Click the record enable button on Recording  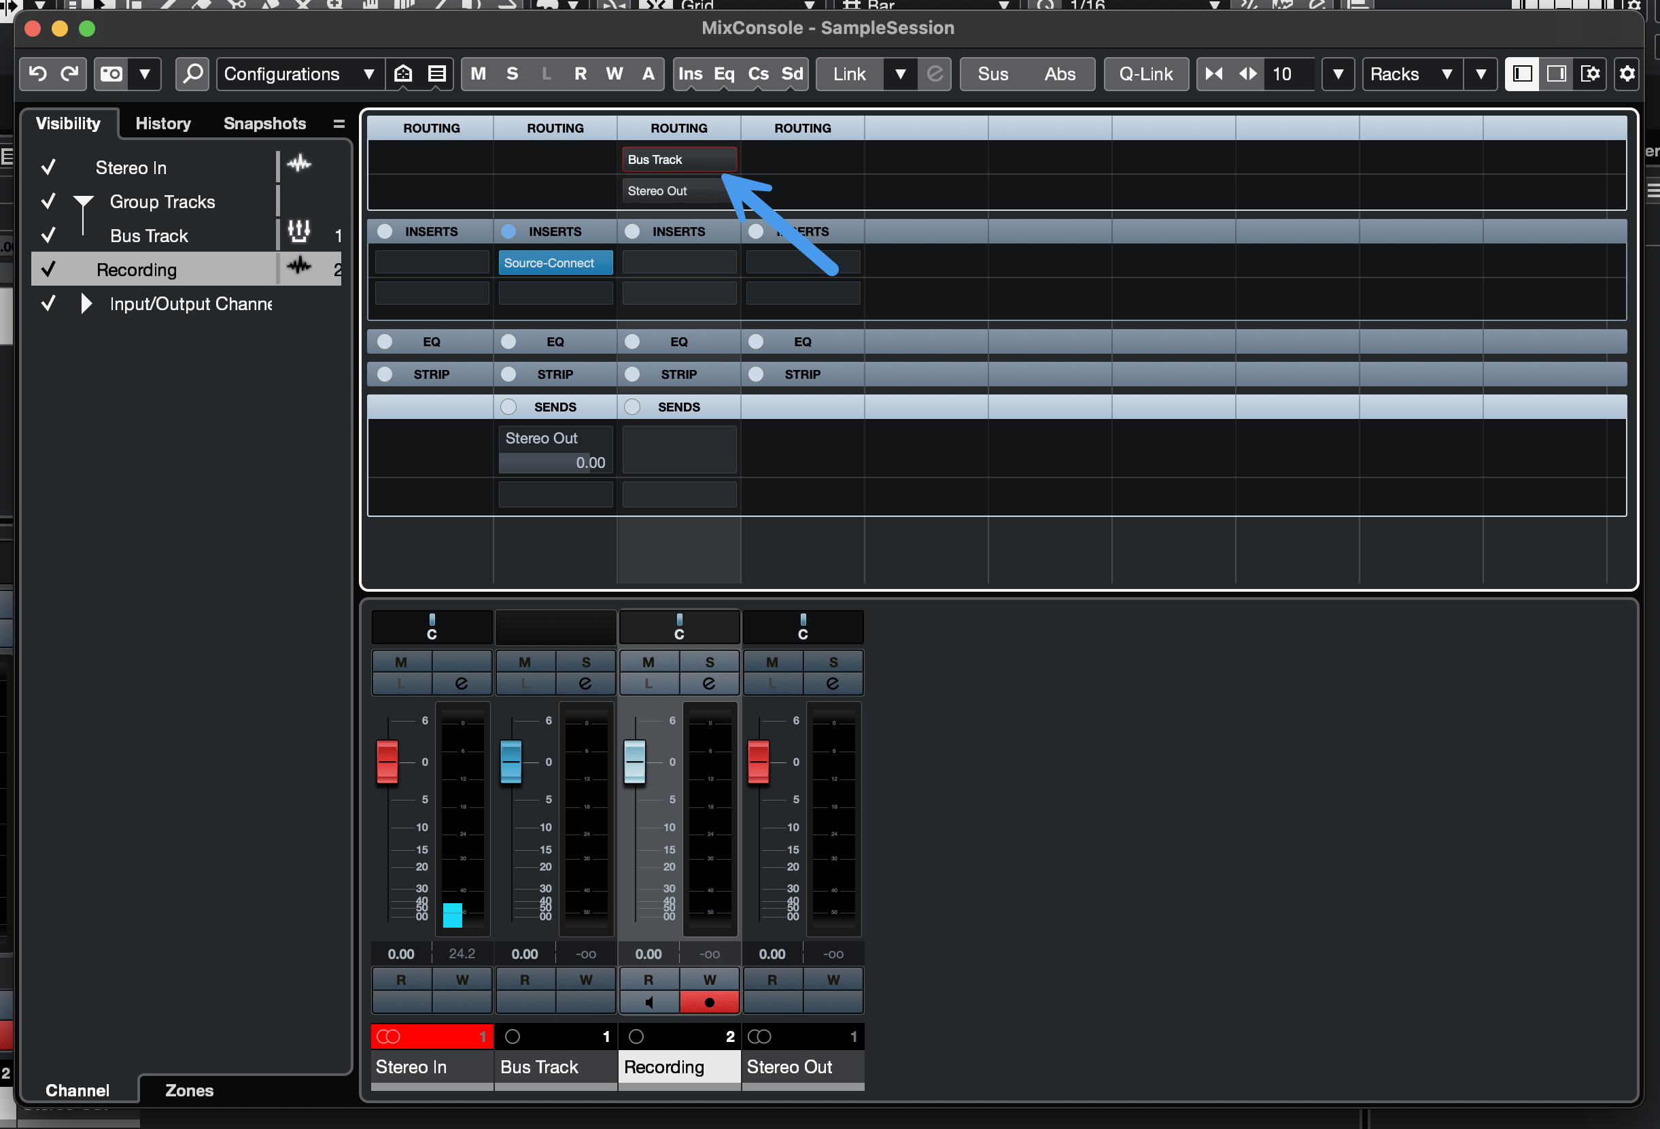708,1002
